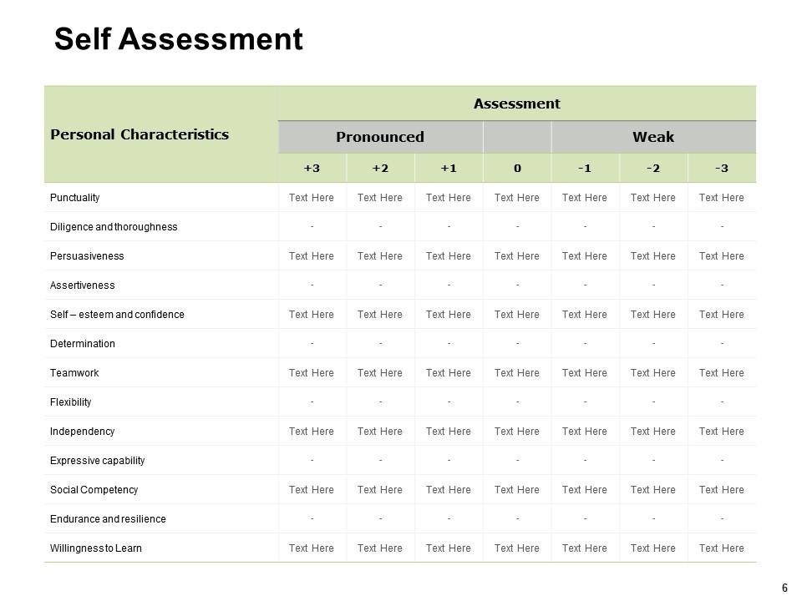This screenshot has height=601, width=802.
Task: Click the Assessment column header
Action: coord(516,104)
